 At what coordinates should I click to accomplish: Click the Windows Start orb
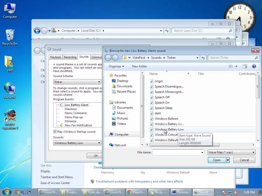(7, 192)
